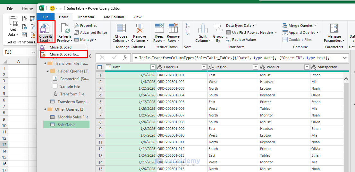Click the Manage Parameters icon
The height and width of the screenshot is (172, 355).
pos(334,28)
